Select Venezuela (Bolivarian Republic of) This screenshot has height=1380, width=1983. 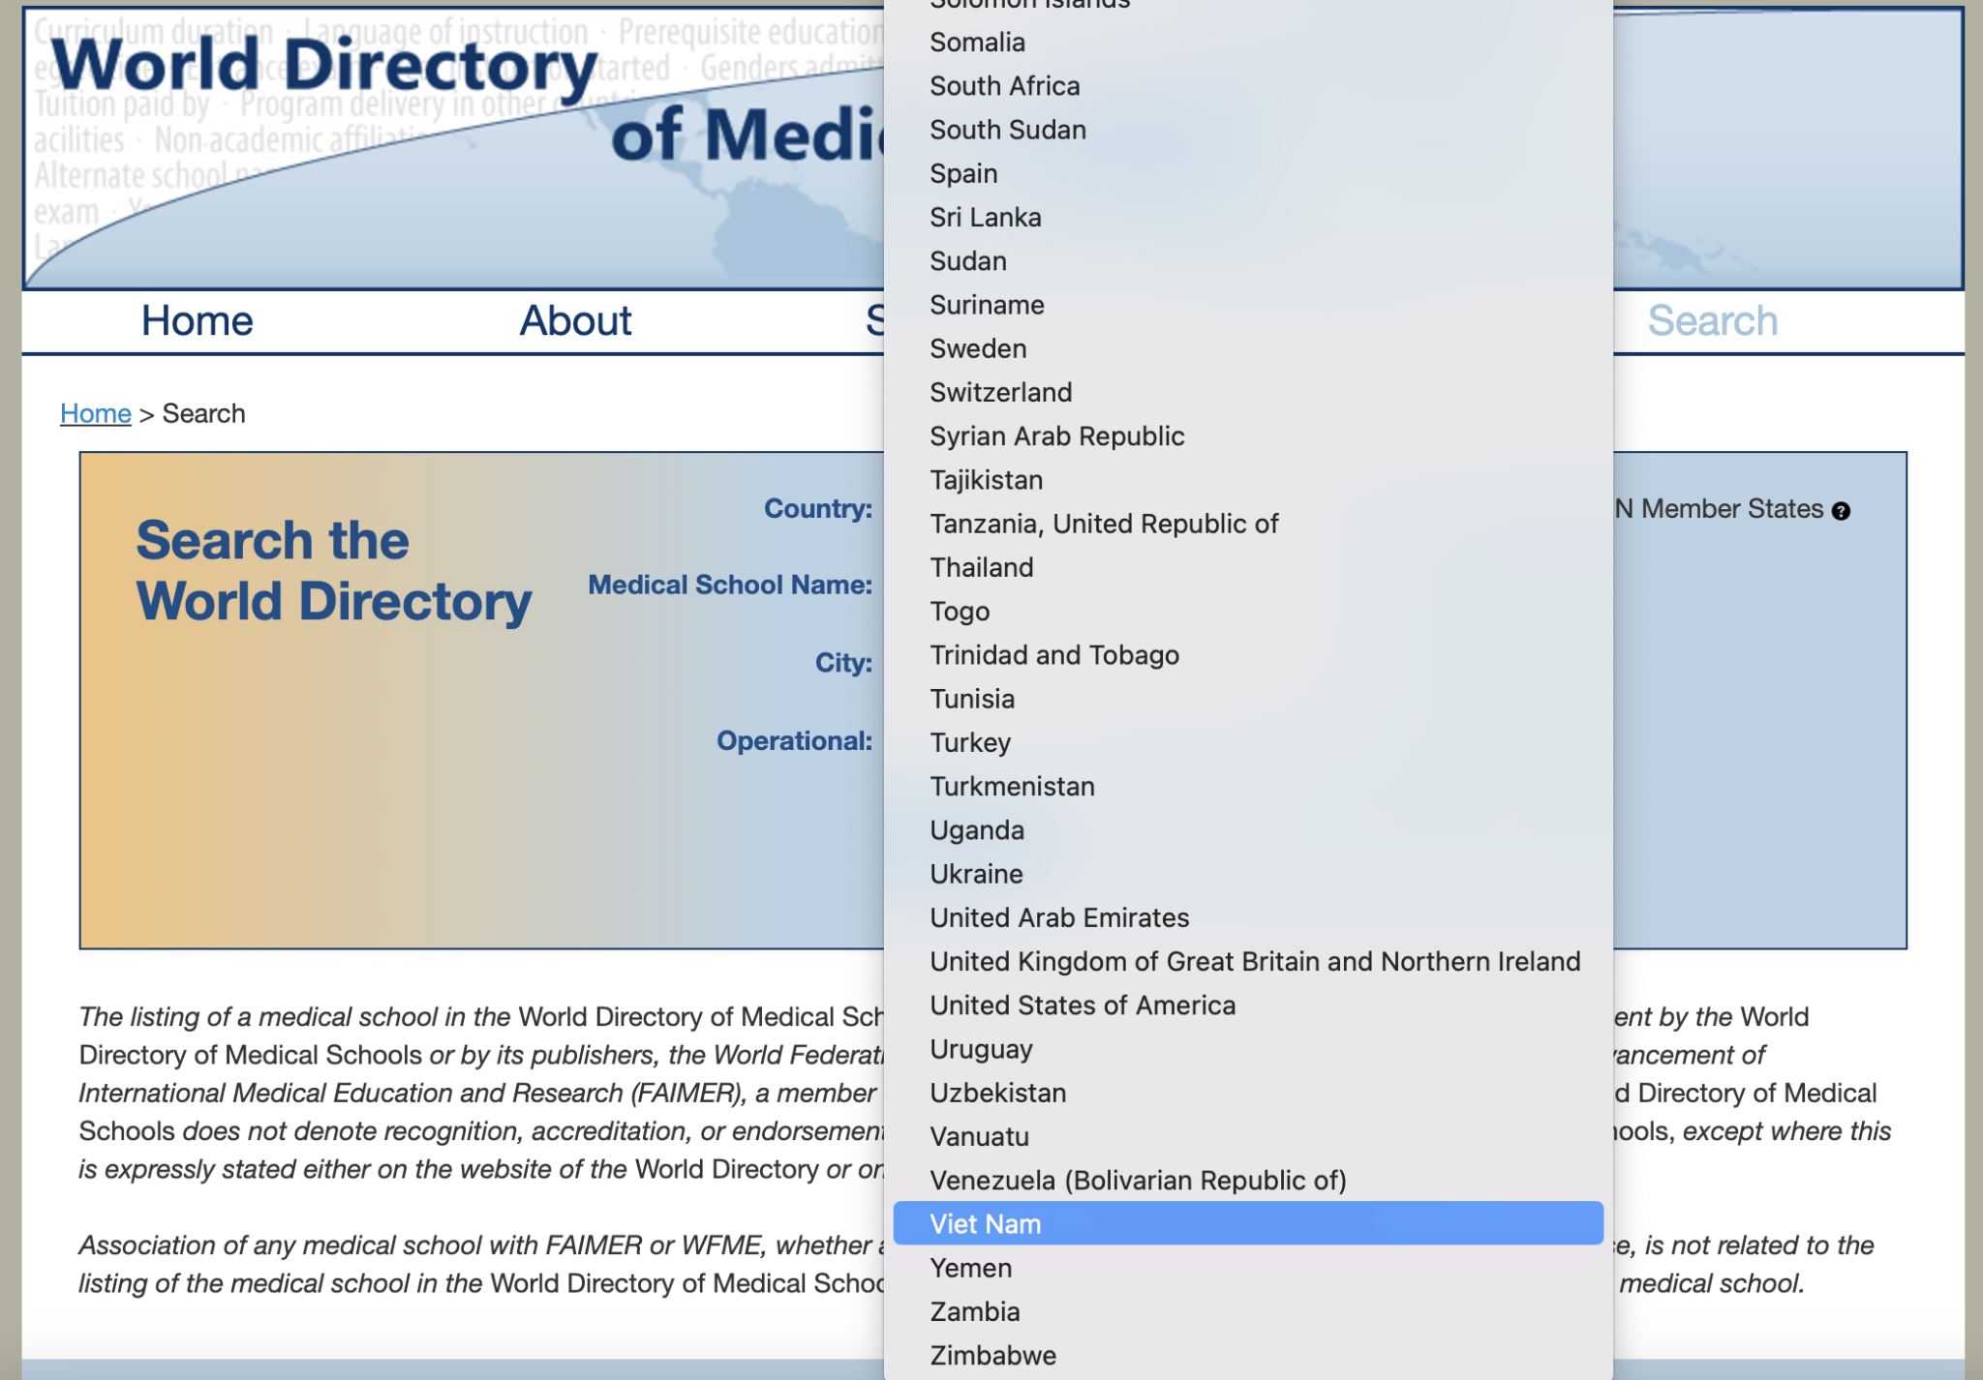1248,1181
